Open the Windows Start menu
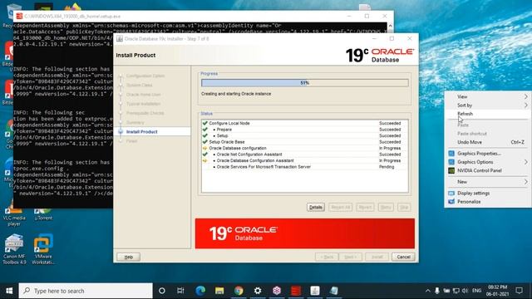Viewport: 532px width, 299px height. [x=9, y=291]
